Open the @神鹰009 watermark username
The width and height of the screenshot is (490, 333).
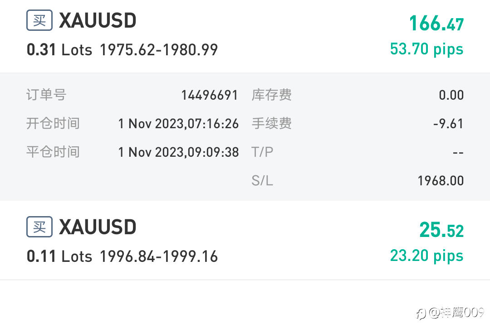456,313
